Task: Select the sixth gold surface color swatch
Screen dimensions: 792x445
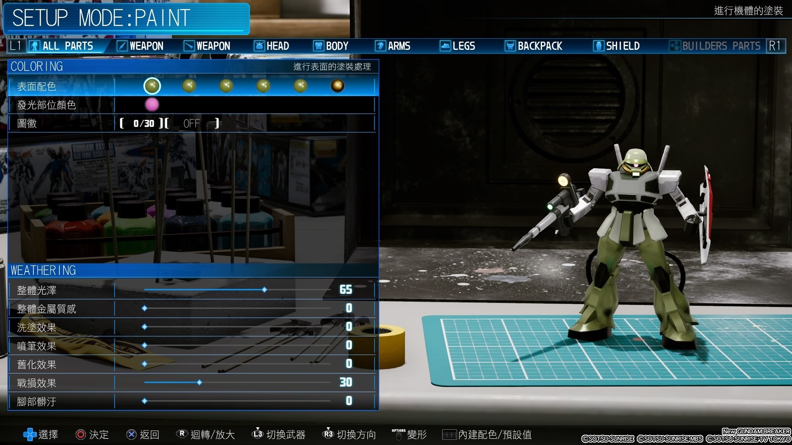Action: [x=337, y=86]
